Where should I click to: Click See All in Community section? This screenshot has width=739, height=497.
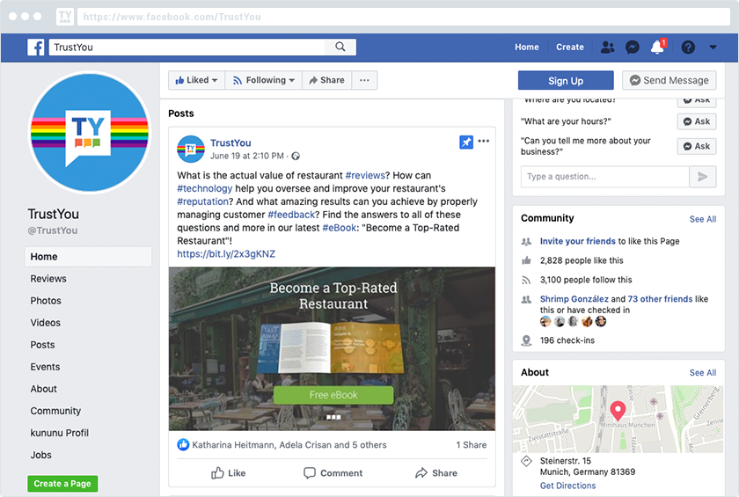[x=703, y=219]
